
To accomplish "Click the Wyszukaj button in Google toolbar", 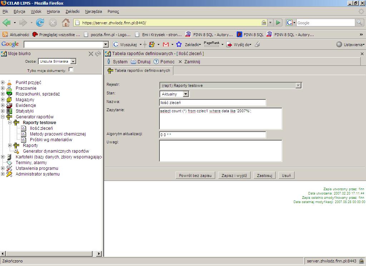I will pos(125,44).
